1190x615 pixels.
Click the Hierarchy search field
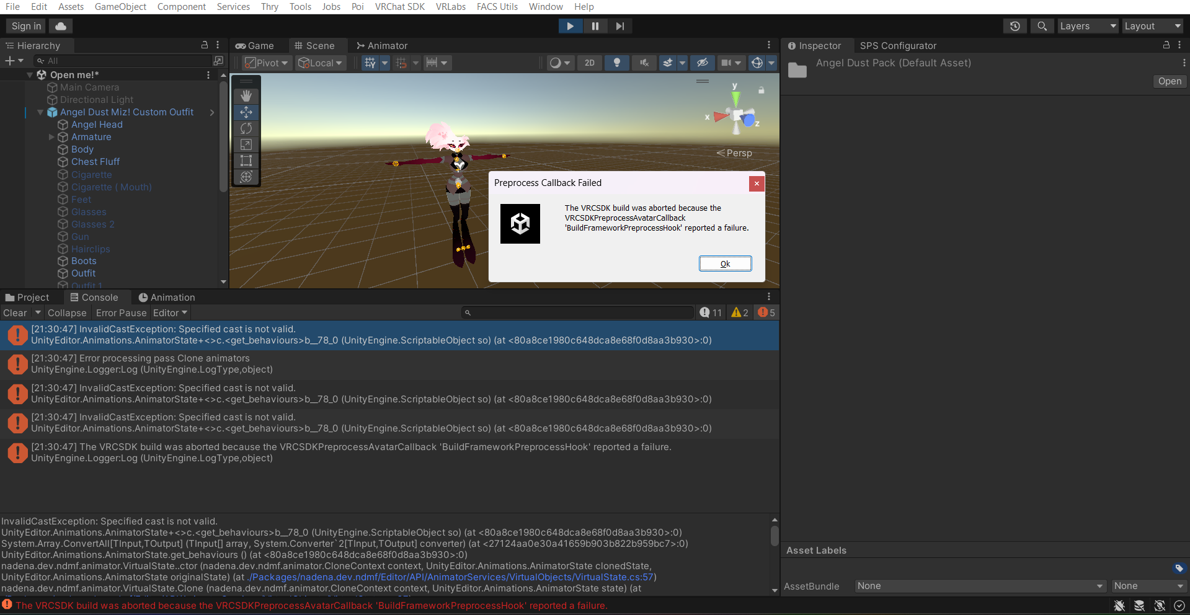pyautogui.click(x=123, y=61)
